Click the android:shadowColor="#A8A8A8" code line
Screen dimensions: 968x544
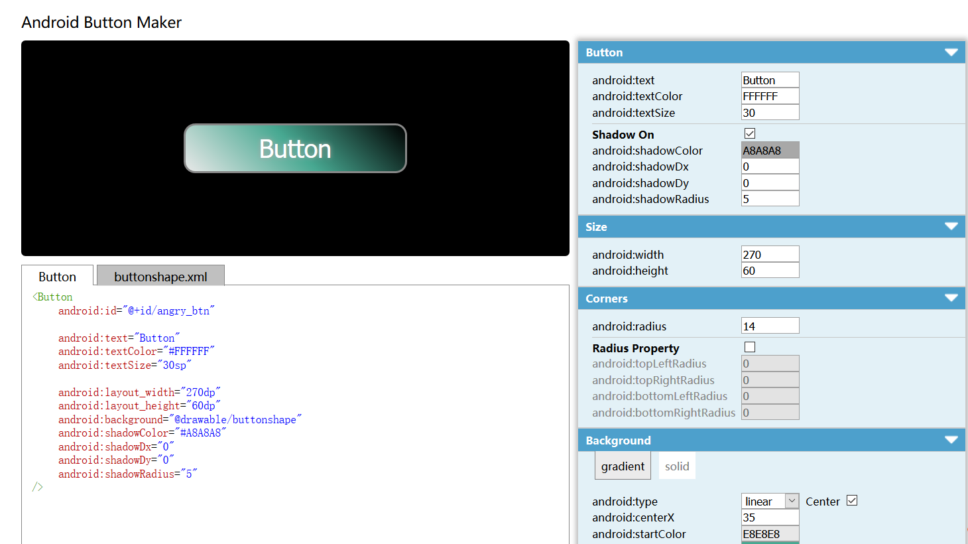point(143,433)
